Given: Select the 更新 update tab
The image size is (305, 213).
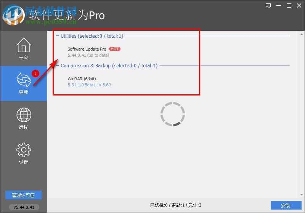Looking at the screenshot, I should click(x=24, y=83).
